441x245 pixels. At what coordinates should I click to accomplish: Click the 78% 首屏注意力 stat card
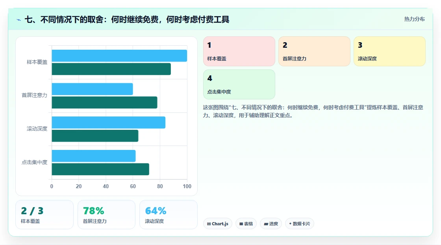(106, 215)
